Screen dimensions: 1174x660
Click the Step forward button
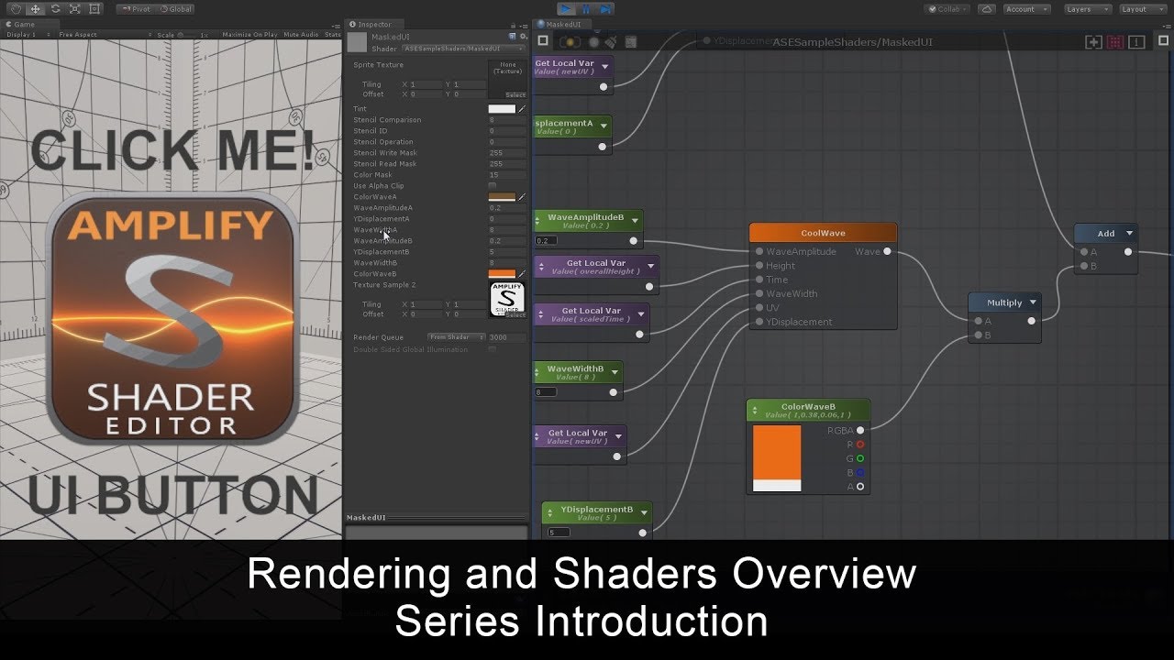point(605,9)
